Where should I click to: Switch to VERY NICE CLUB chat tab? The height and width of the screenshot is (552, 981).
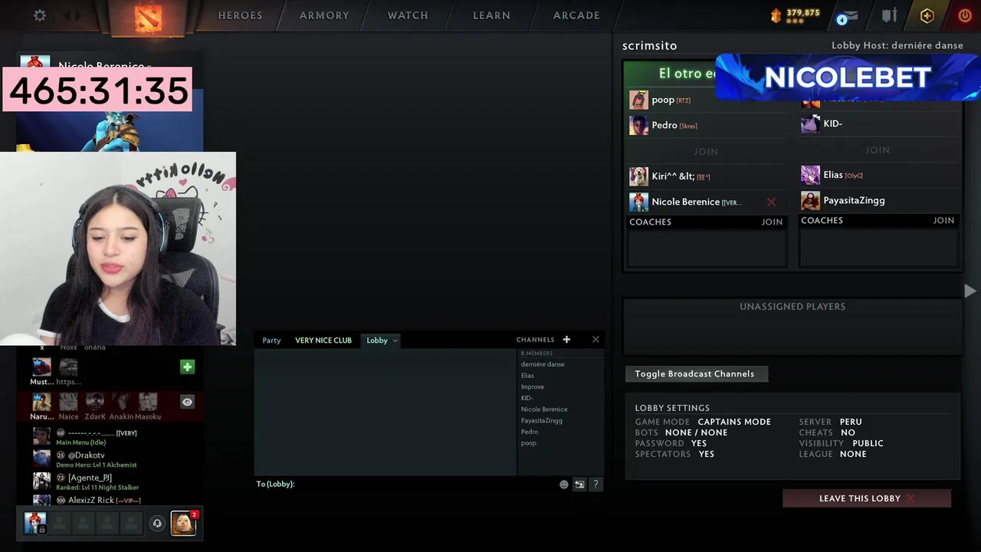point(323,340)
